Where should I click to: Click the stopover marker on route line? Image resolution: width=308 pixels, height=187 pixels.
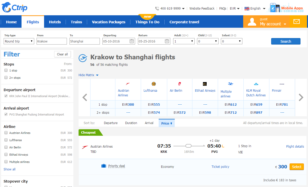[188, 146]
